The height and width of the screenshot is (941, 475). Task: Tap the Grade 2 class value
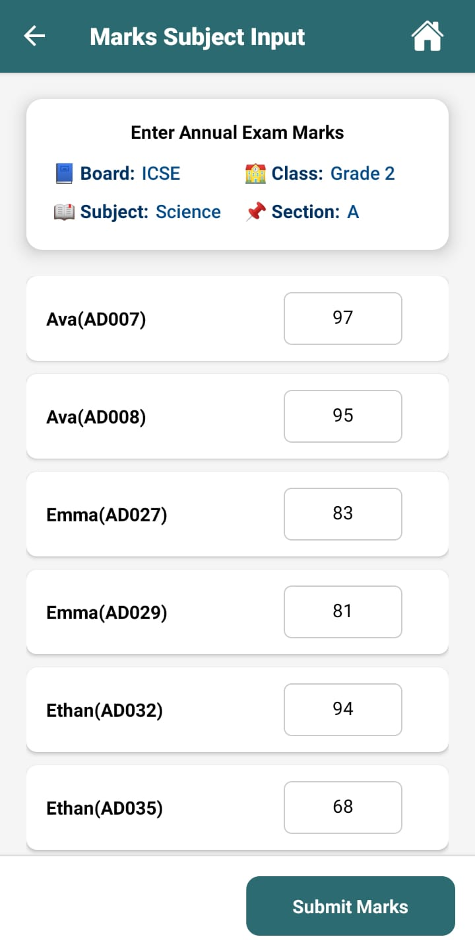(x=363, y=174)
